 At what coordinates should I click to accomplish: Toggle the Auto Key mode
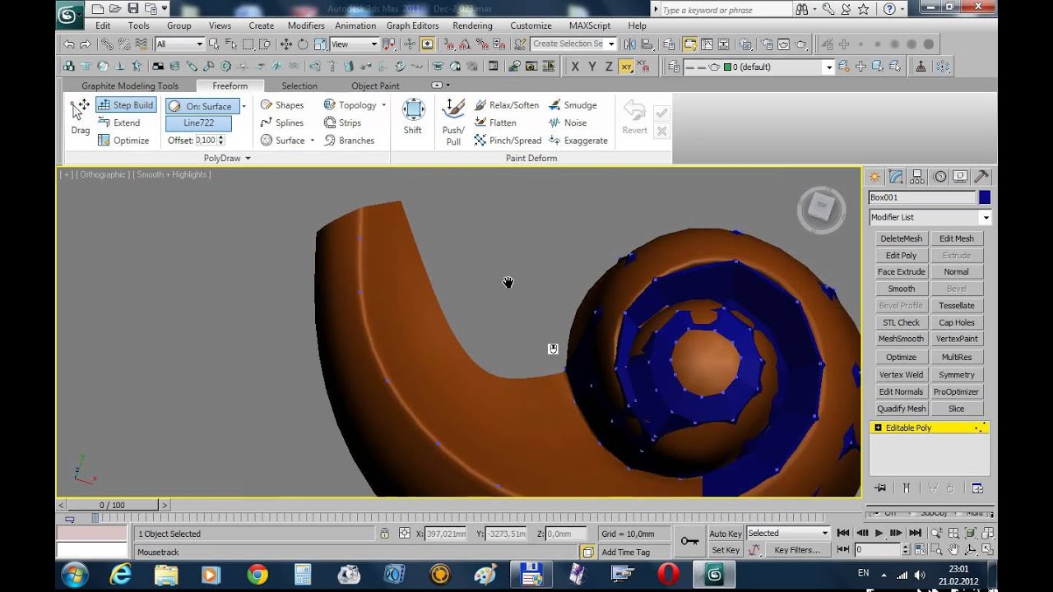[x=726, y=534]
